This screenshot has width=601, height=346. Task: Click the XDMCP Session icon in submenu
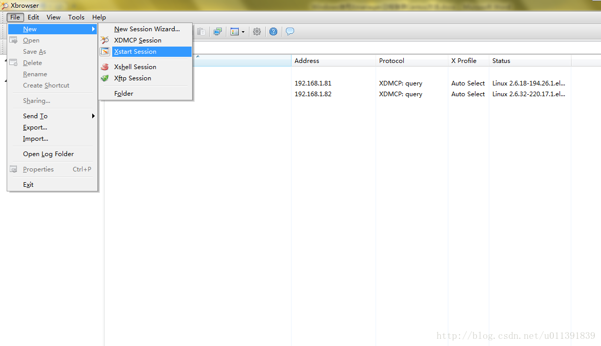tap(105, 40)
